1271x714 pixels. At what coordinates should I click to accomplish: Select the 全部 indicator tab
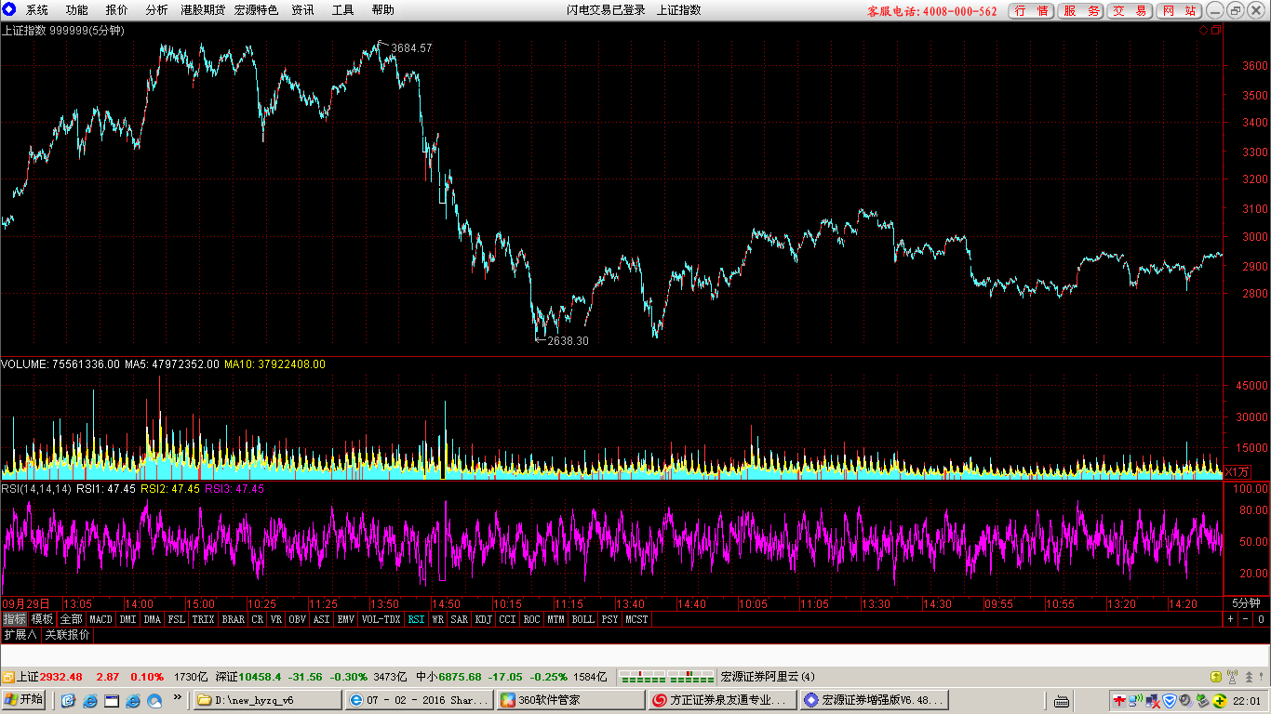[72, 619]
